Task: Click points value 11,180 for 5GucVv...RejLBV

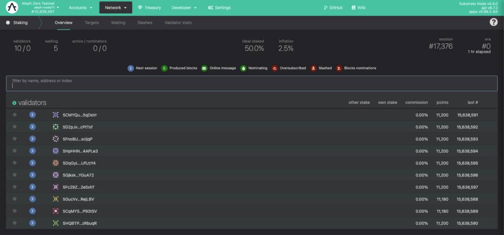Action: (x=442, y=199)
